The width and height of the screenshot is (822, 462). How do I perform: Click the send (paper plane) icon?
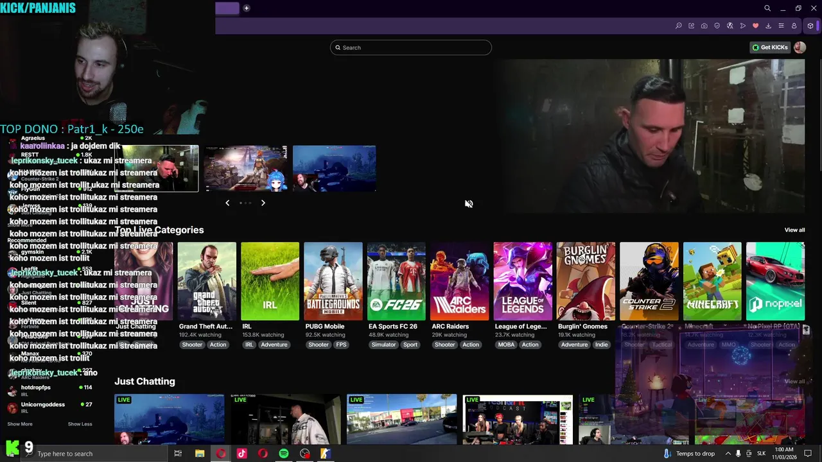[x=743, y=26]
